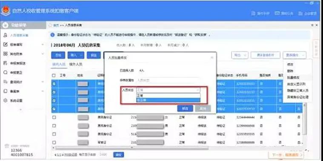Click the home icon in the breadcrumb
The width and height of the screenshot is (323, 161).
(x=50, y=25)
